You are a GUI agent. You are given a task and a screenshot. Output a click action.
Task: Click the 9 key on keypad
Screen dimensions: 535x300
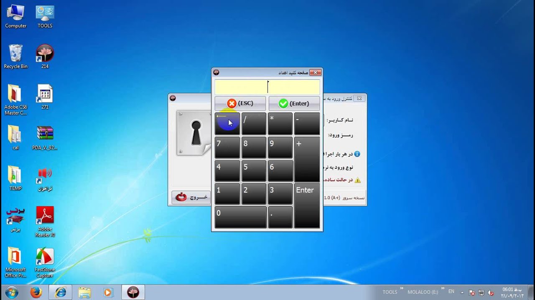pyautogui.click(x=280, y=147)
